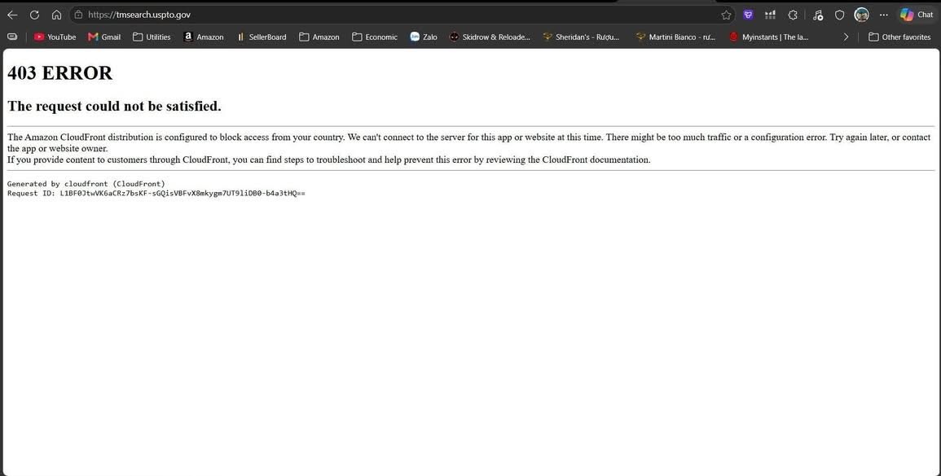View site info via the lock icon
941x476 pixels.
click(x=78, y=15)
